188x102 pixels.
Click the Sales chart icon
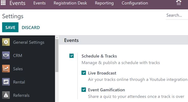[6, 69]
